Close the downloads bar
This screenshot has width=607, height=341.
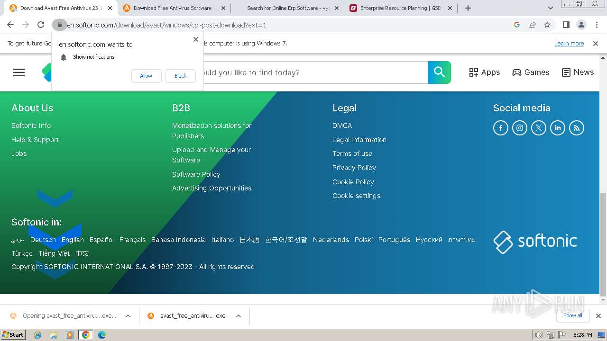[x=598, y=316]
